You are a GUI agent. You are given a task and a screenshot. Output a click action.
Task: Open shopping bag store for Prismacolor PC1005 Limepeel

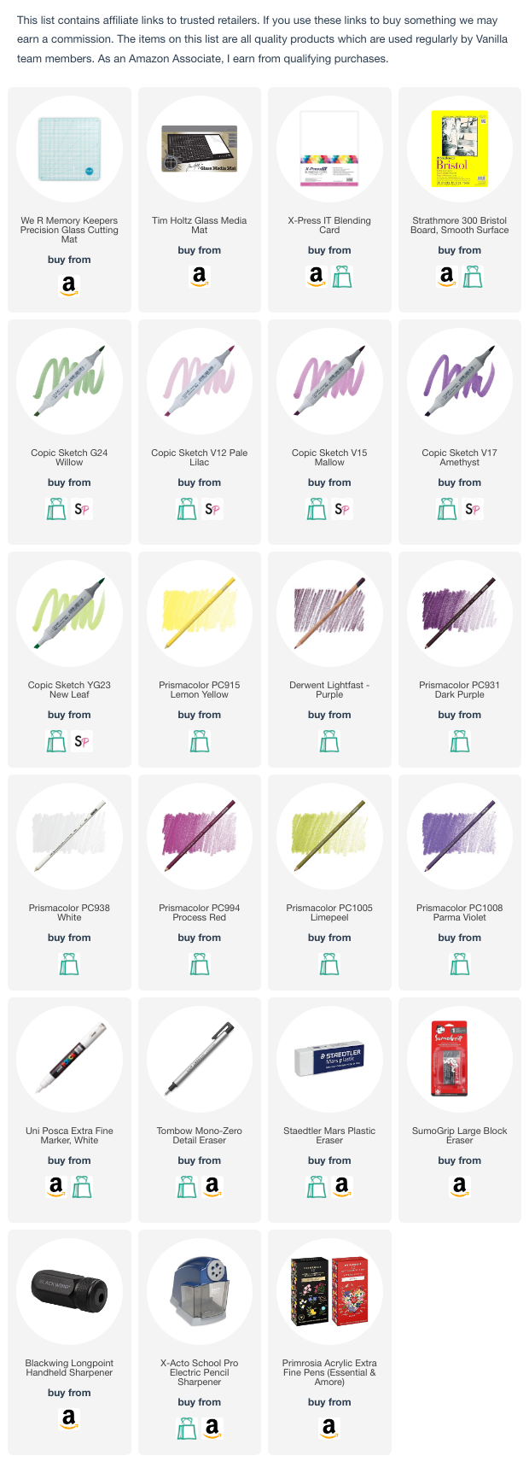[x=329, y=964]
